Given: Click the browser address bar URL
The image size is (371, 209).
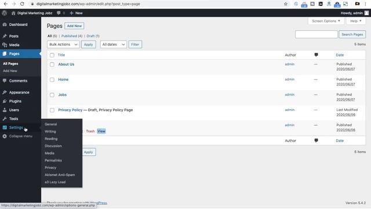Looking at the screenshot, I should pyautogui.click(x=88, y=4).
